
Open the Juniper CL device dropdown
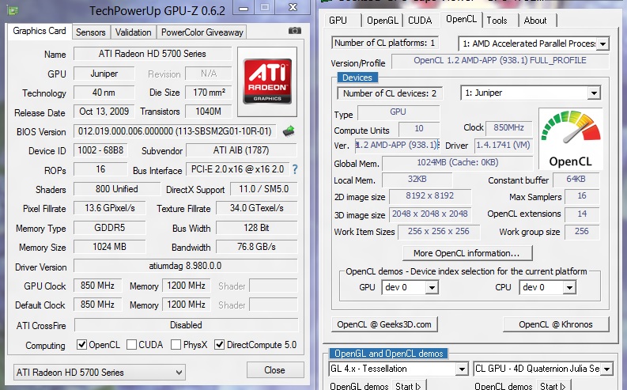[531, 93]
